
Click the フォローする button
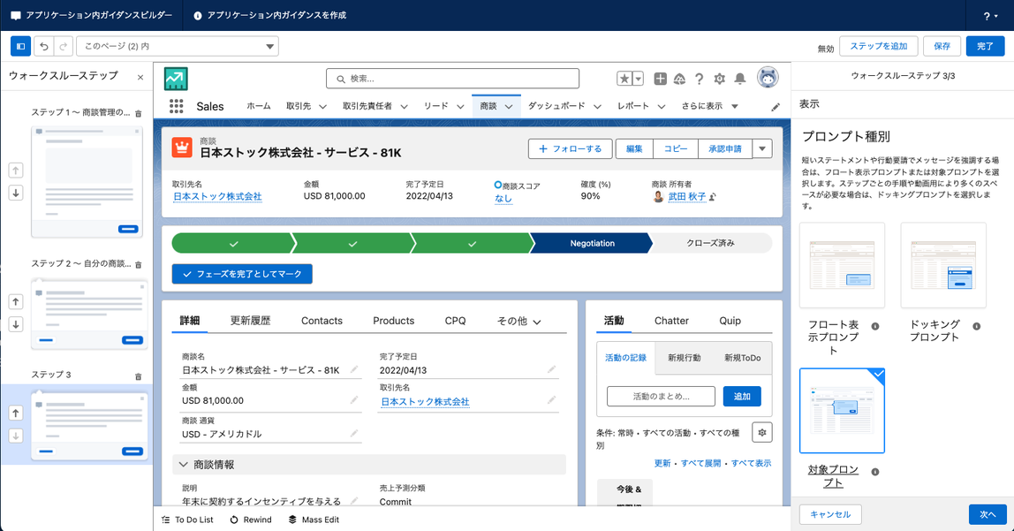tap(570, 148)
